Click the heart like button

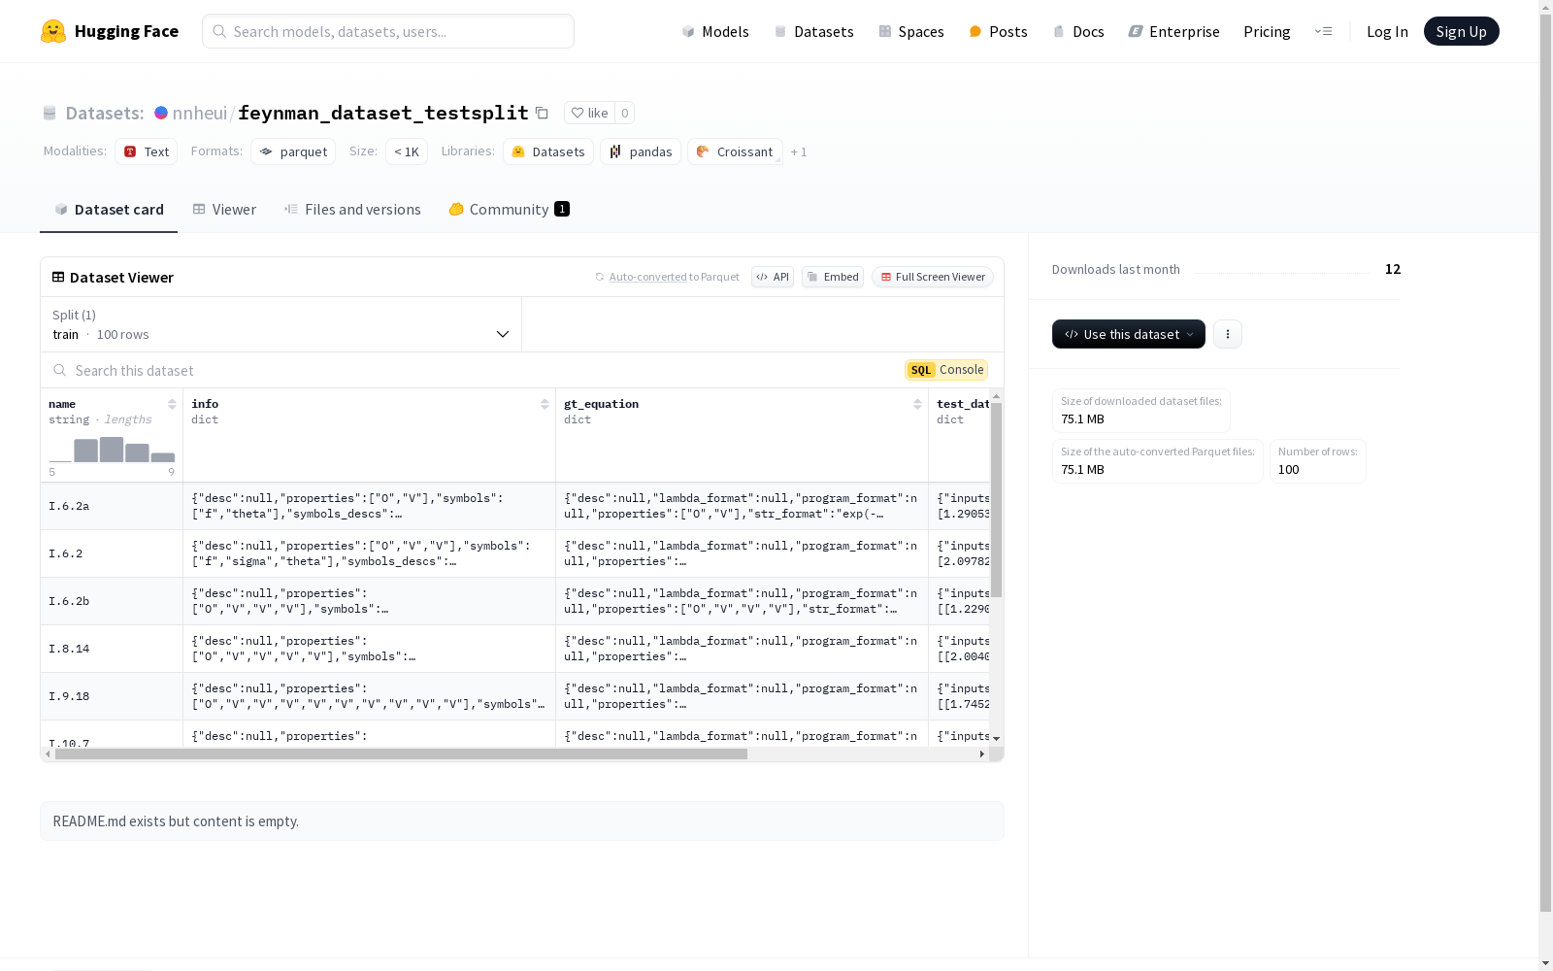(589, 113)
